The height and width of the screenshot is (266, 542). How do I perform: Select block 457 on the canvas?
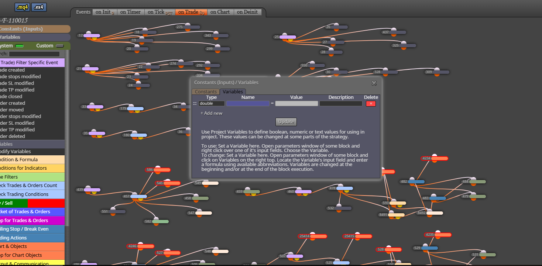tap(134, 197)
